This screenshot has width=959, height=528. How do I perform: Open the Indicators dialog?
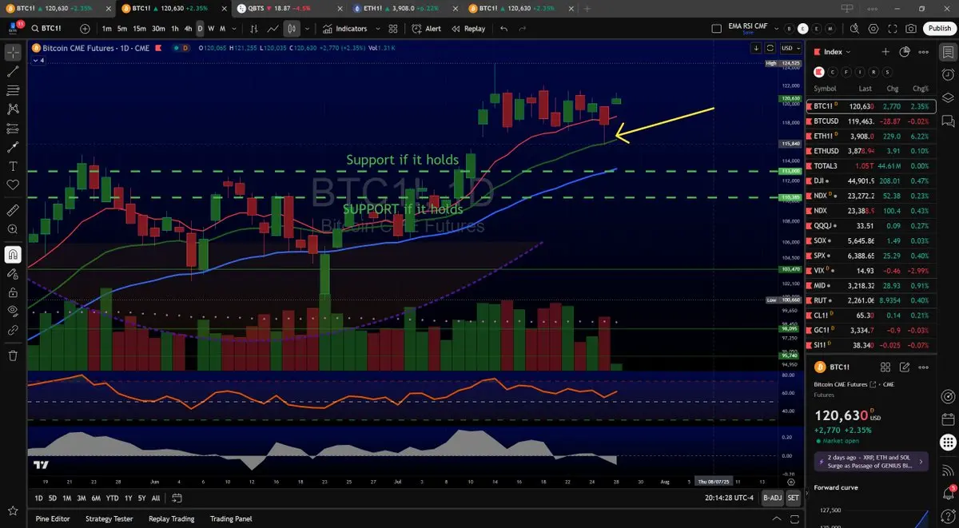[x=344, y=28]
